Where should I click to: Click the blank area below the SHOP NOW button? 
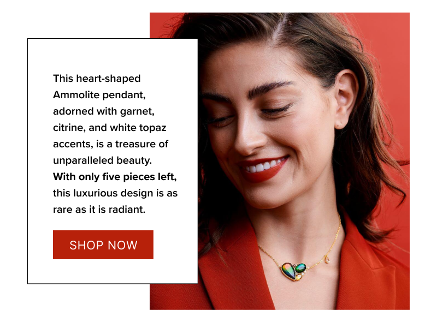[x=111, y=271]
